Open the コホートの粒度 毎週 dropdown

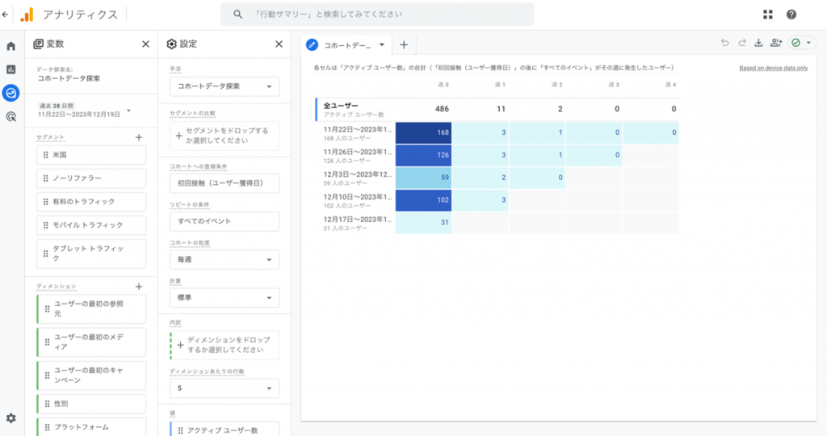(x=225, y=259)
